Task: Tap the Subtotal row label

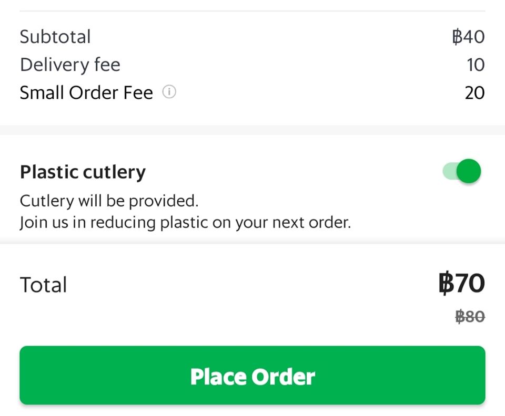Action: pyautogui.click(x=55, y=36)
